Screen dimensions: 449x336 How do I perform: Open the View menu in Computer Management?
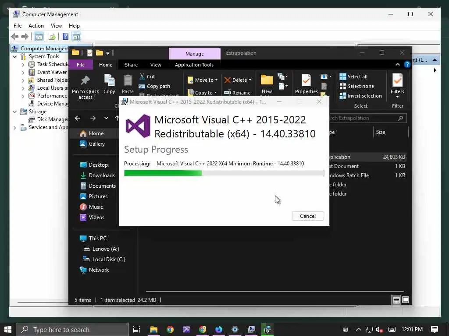coord(56,26)
